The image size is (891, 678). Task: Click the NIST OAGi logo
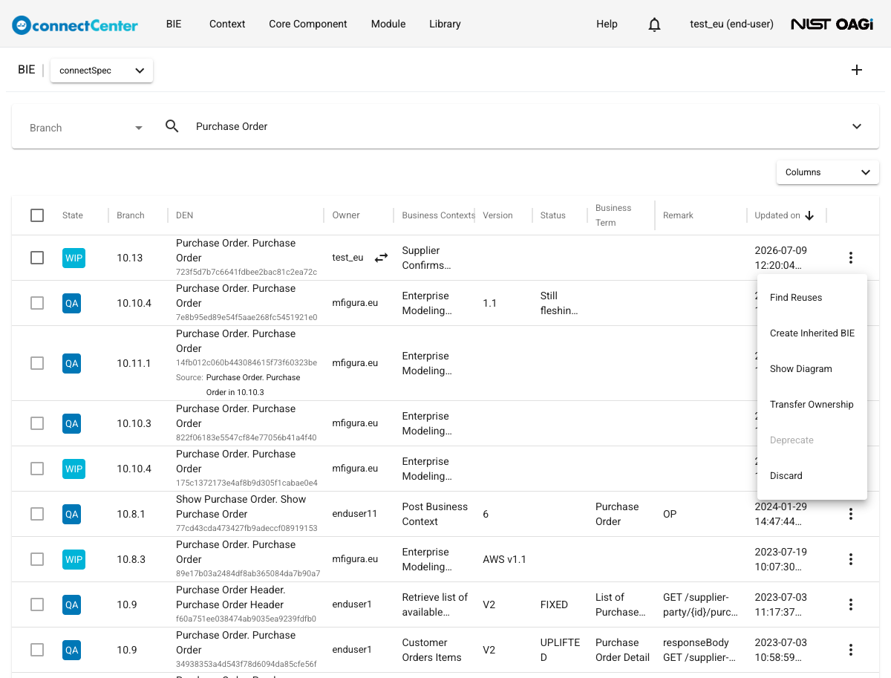click(832, 25)
